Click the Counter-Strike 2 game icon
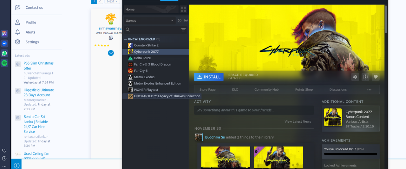The height and width of the screenshot is (169, 406). point(130,45)
